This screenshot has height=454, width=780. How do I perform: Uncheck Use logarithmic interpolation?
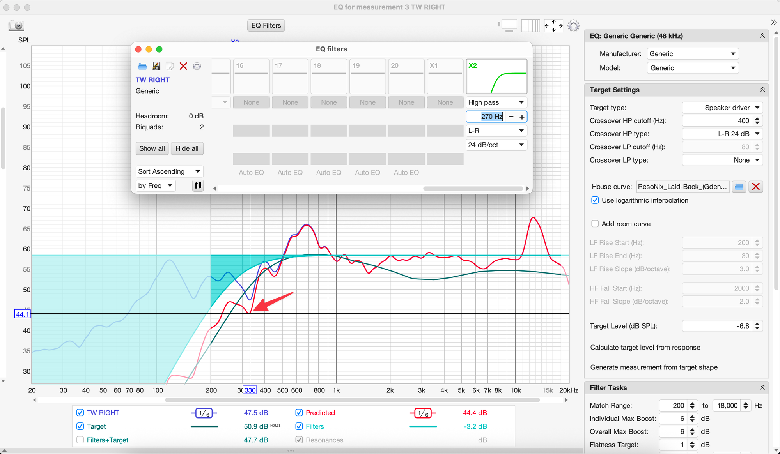click(595, 200)
